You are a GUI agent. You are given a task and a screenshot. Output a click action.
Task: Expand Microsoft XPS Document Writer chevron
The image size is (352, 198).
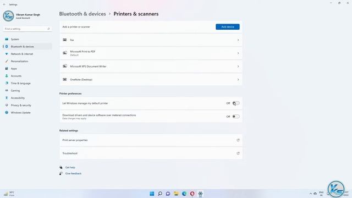(238, 67)
